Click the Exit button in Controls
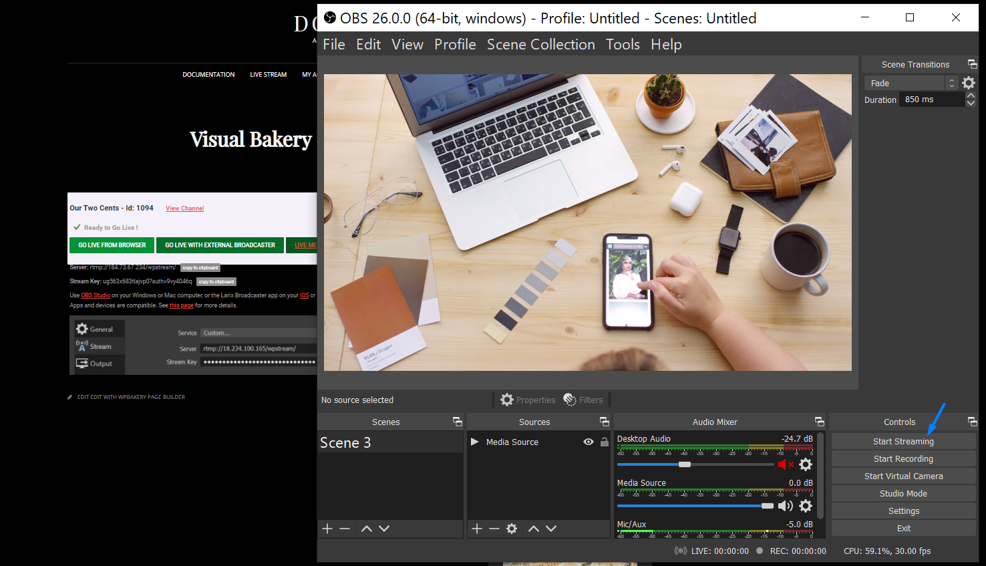 pyautogui.click(x=904, y=528)
